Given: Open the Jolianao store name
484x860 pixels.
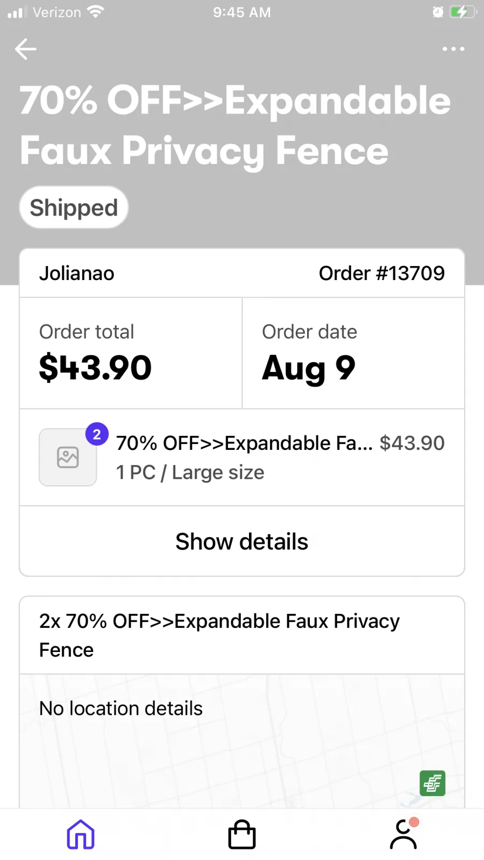Looking at the screenshot, I should pyautogui.click(x=77, y=273).
